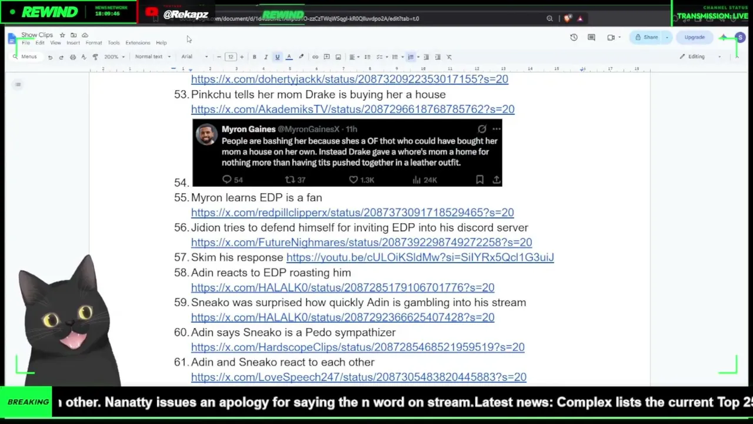This screenshot has height=424, width=753.
Task: Click the Gemini sparkle icon
Action: (x=724, y=38)
